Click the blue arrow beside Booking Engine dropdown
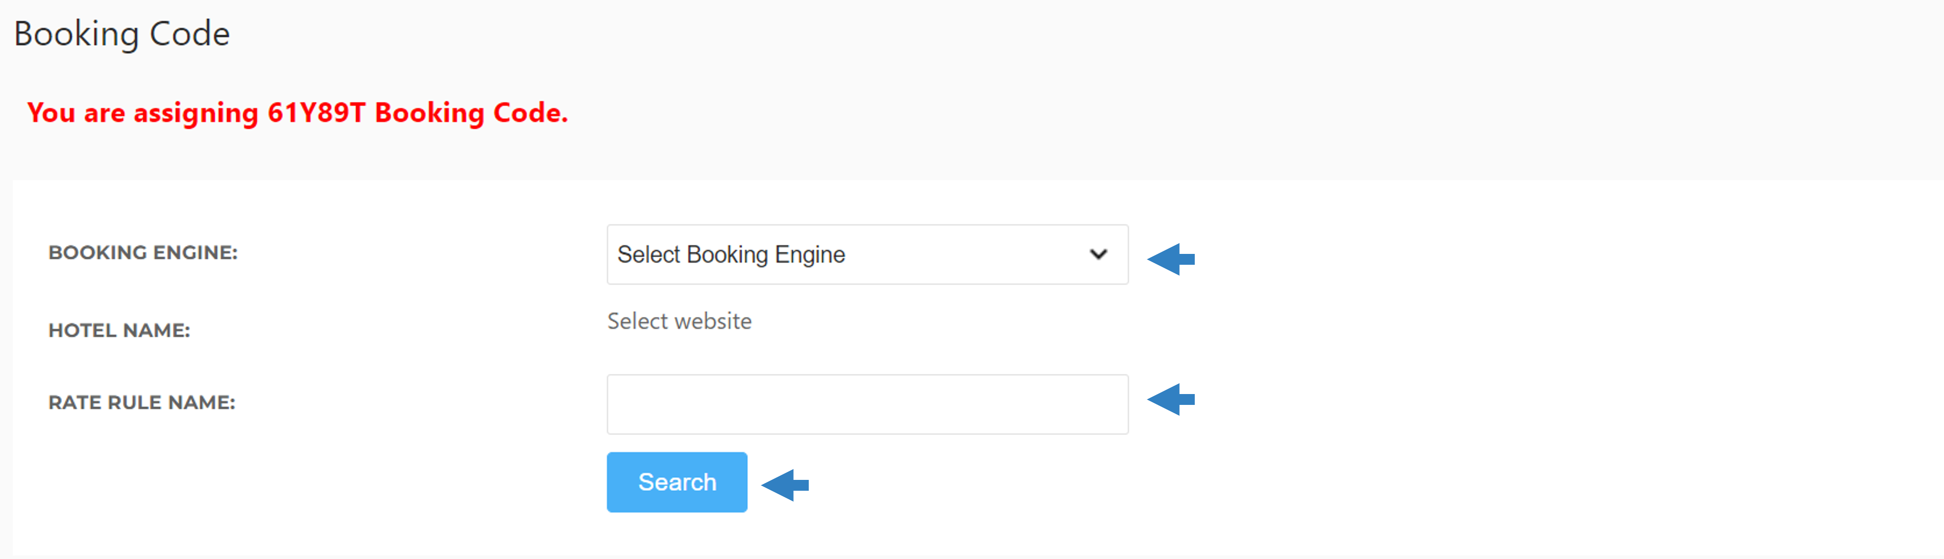1944x559 pixels. 1170,259
